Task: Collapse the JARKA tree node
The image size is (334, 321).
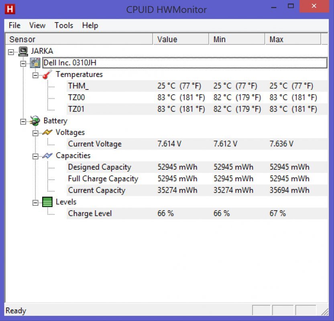Action: coord(11,51)
